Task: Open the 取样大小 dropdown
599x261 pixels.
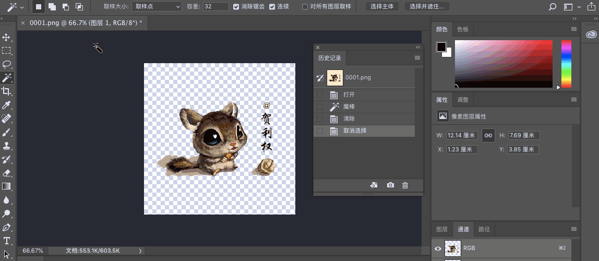Action: pos(157,6)
